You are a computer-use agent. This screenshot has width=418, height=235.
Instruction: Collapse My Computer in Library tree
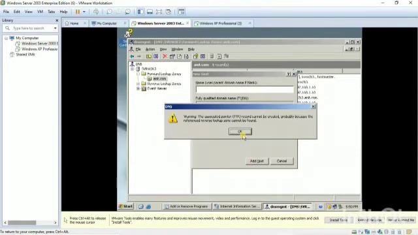pyautogui.click(x=6, y=38)
